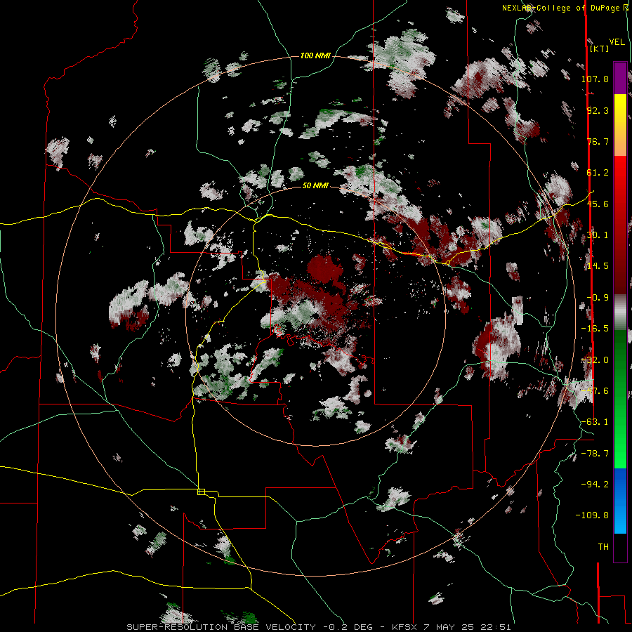The image size is (632, 632).
Task: Select the 45.6 value on velocity scale
Action: pos(598,204)
